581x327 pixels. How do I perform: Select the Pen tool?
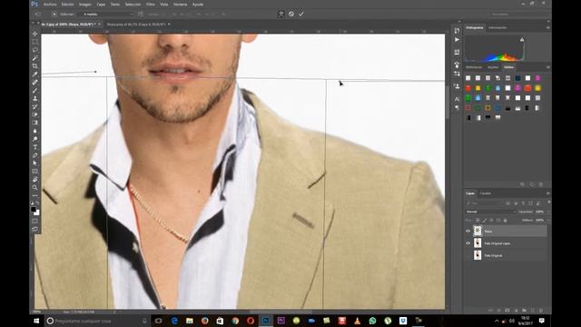[x=34, y=155]
